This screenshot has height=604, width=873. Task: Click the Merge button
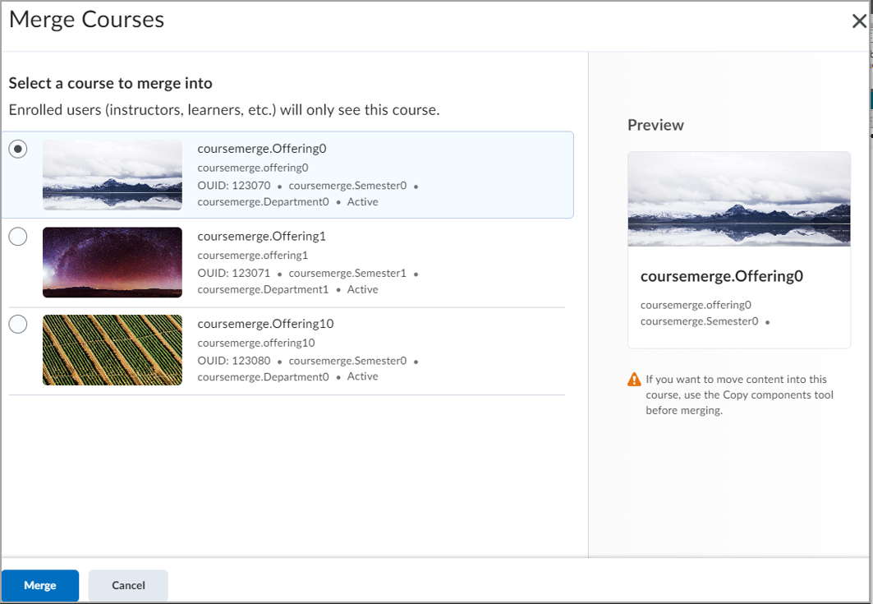coord(39,585)
